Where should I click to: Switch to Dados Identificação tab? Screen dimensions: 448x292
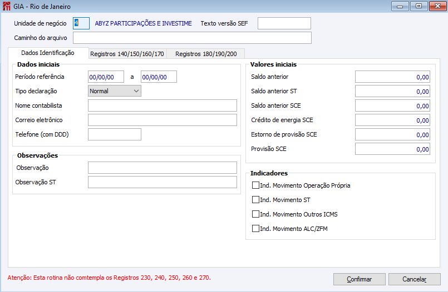pyautogui.click(x=48, y=53)
